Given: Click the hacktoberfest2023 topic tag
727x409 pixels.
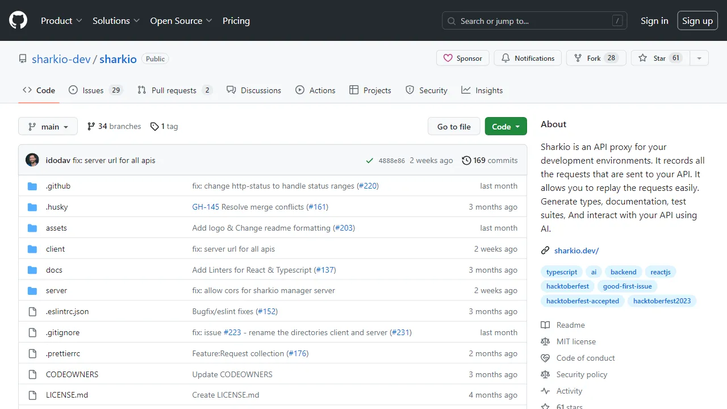Looking at the screenshot, I should tap(662, 301).
